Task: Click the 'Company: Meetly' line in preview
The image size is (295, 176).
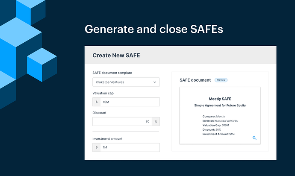Action: (x=214, y=116)
